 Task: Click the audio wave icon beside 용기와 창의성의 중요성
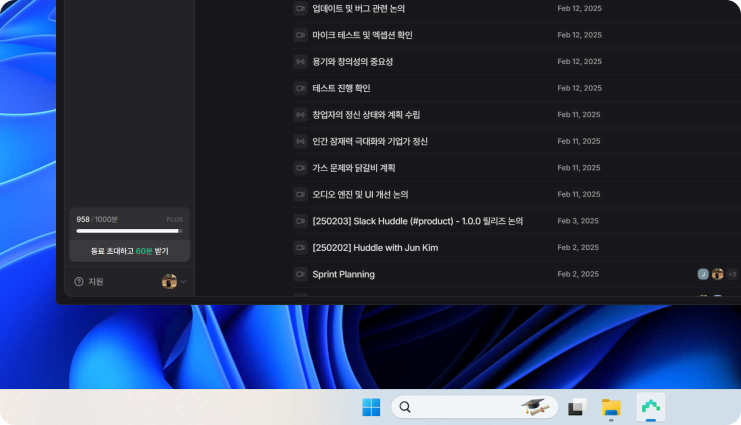click(300, 61)
